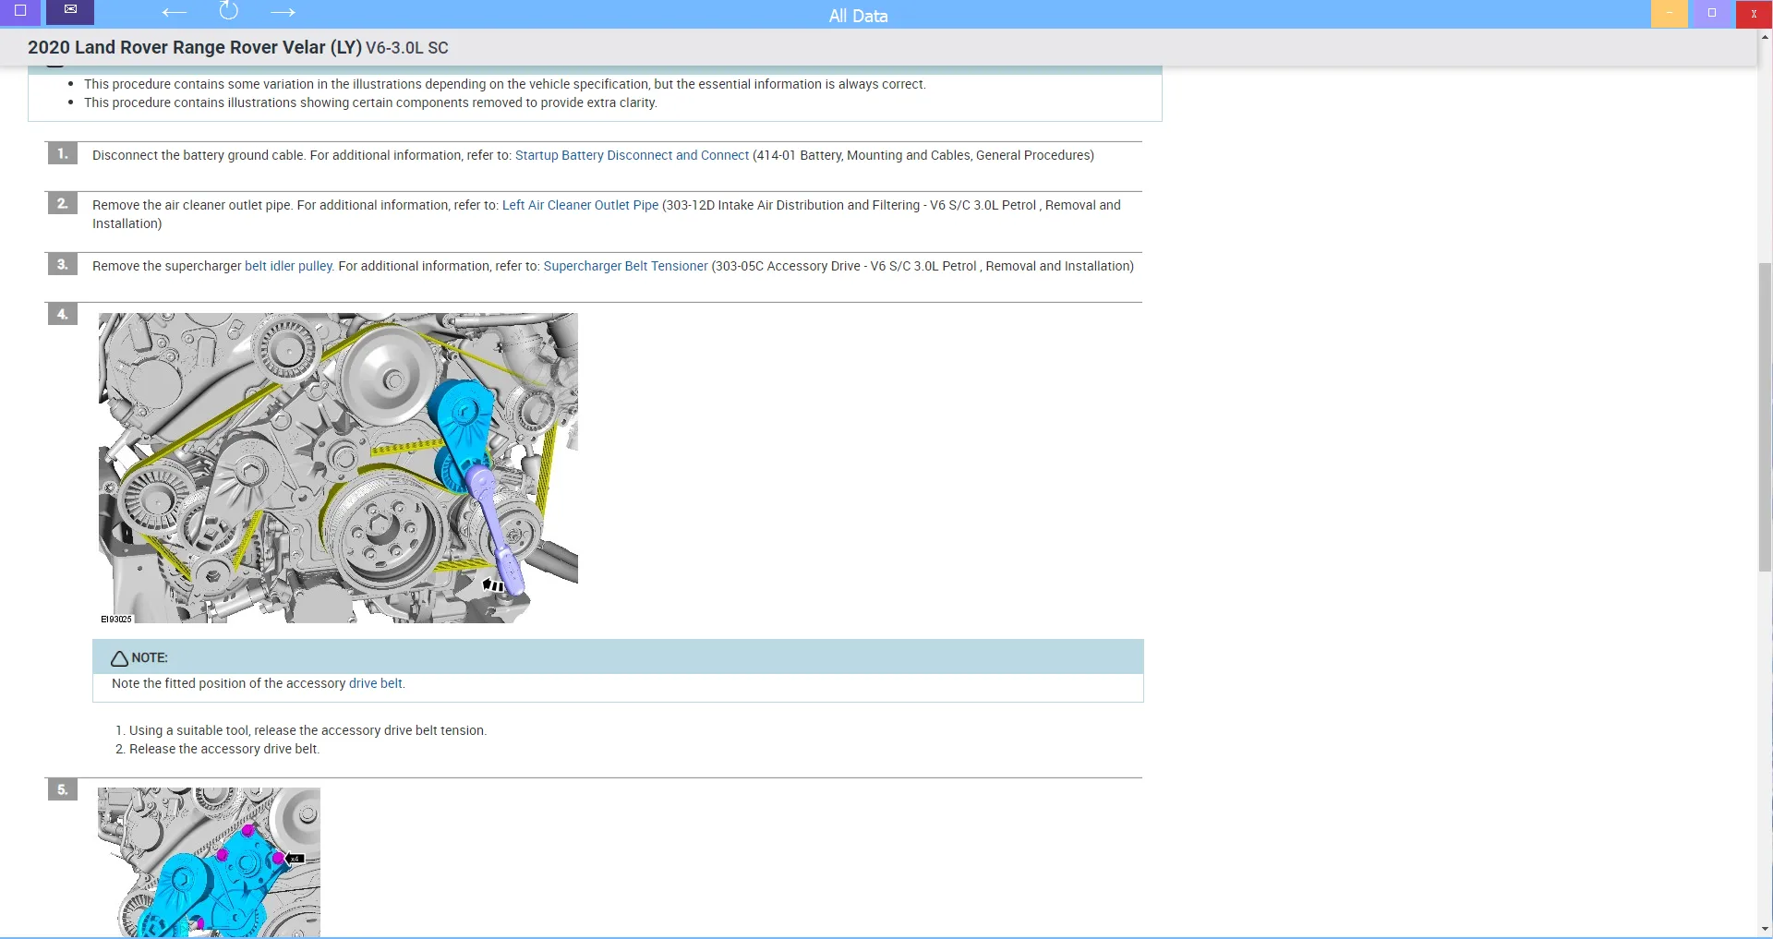Reload the page with the refresh icon

coord(229,11)
